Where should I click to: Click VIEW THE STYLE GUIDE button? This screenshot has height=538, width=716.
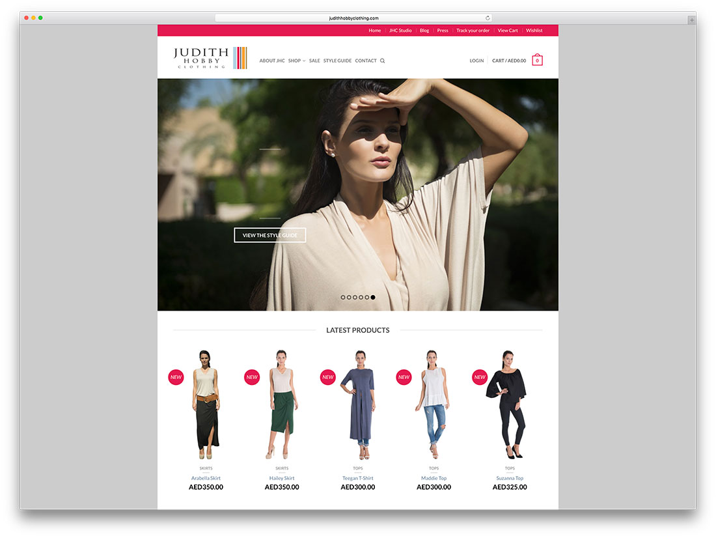pos(270,235)
